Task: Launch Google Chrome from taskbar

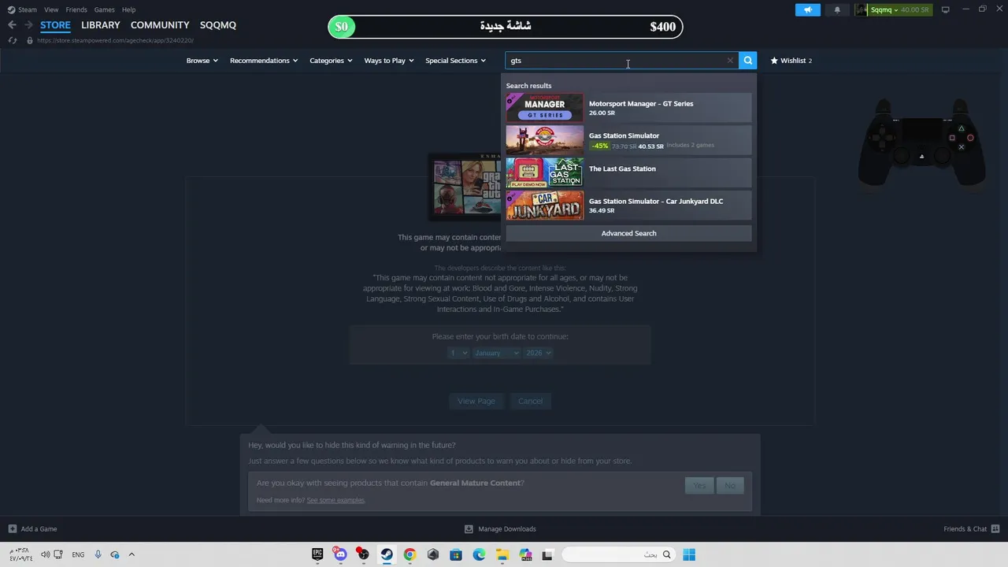Action: 409,554
